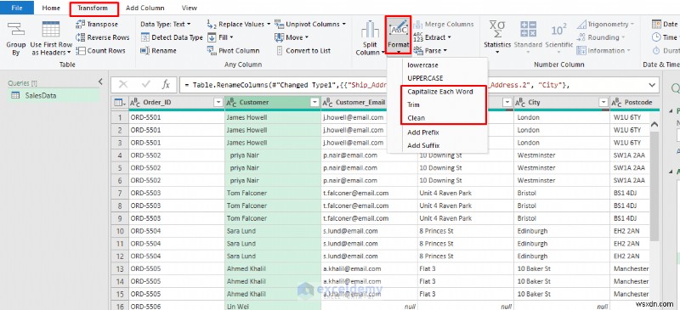Choose Add Prefix option
Image resolution: width=680 pixels, height=310 pixels.
click(423, 132)
